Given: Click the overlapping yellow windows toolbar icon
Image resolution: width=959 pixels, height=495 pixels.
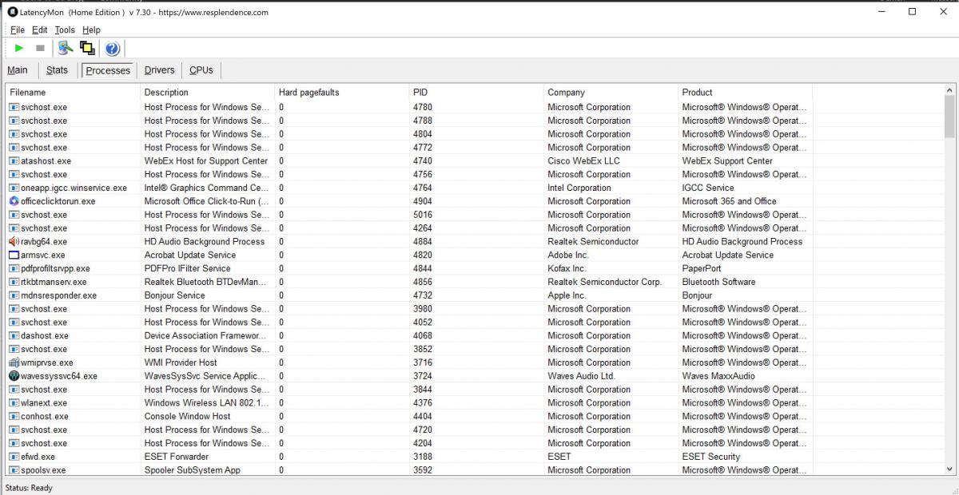Looking at the screenshot, I should coord(87,48).
